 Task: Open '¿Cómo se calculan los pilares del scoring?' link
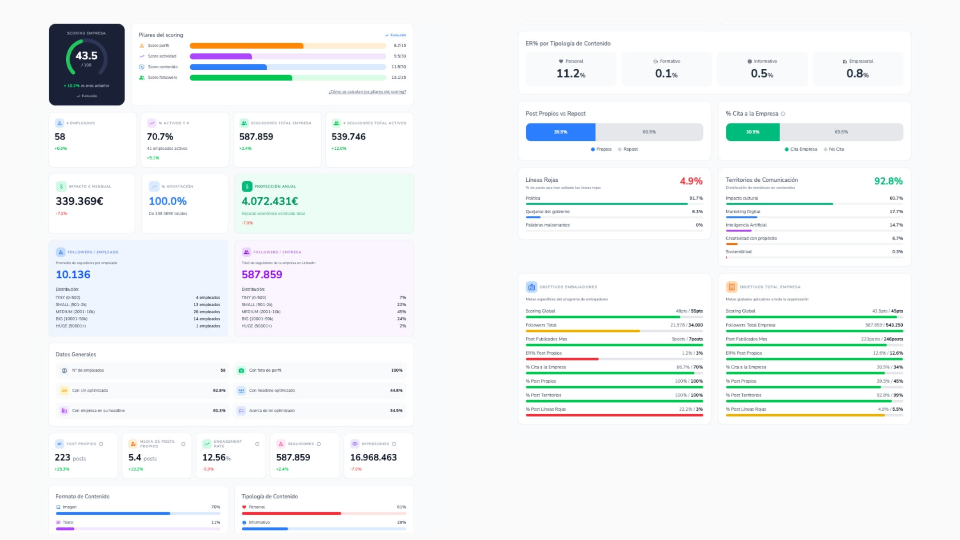(x=367, y=92)
